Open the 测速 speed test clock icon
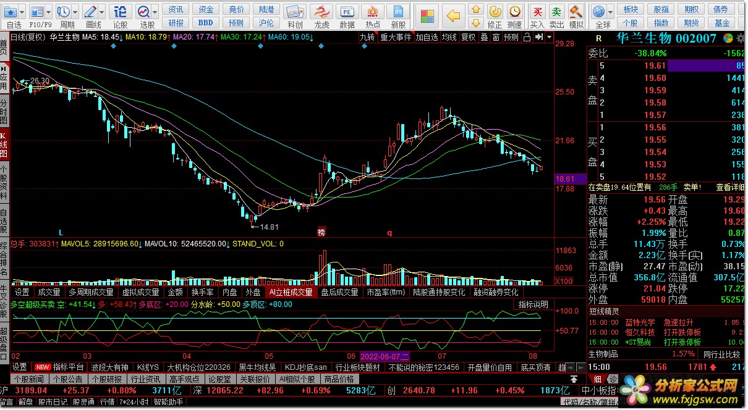This screenshot has width=748, height=410. (514, 12)
